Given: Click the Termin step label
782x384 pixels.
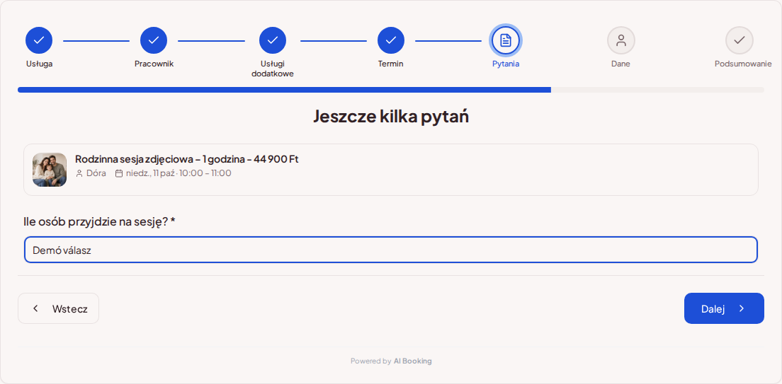Looking at the screenshot, I should [390, 64].
